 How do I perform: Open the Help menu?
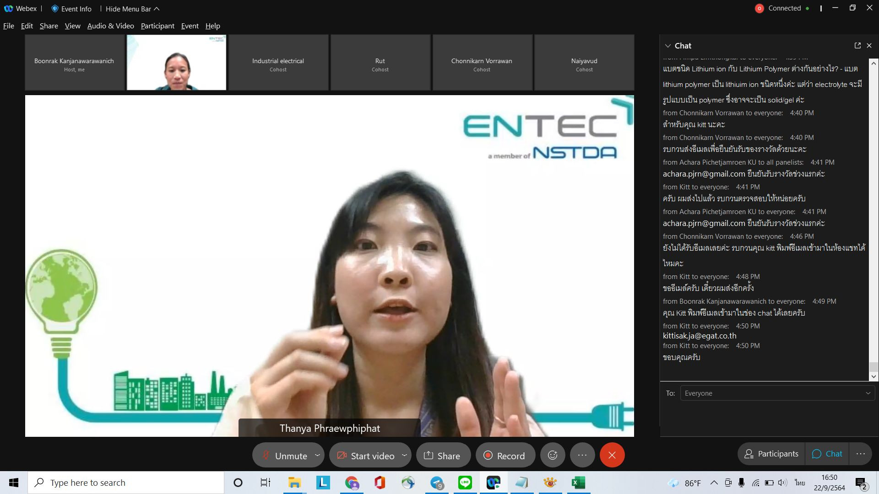click(212, 26)
